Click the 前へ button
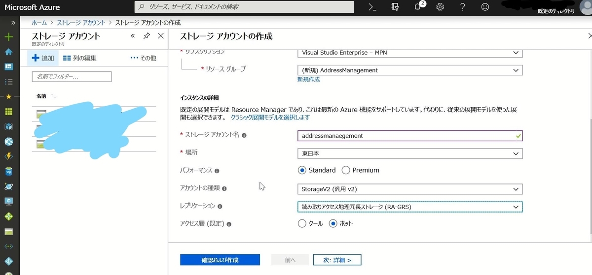 tap(290, 260)
